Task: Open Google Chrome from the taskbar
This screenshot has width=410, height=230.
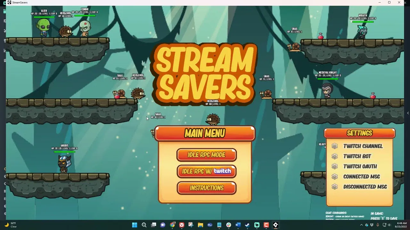Action: (172, 225)
